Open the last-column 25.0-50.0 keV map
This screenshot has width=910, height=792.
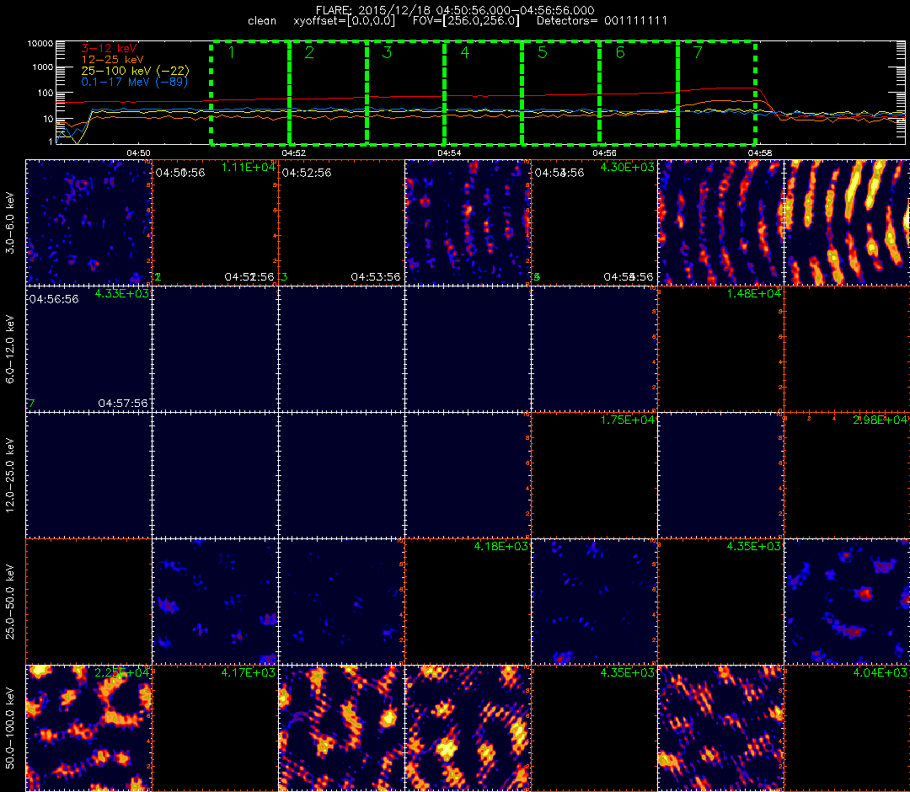[x=848, y=602]
